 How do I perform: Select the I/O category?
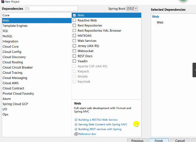tap(37, 109)
